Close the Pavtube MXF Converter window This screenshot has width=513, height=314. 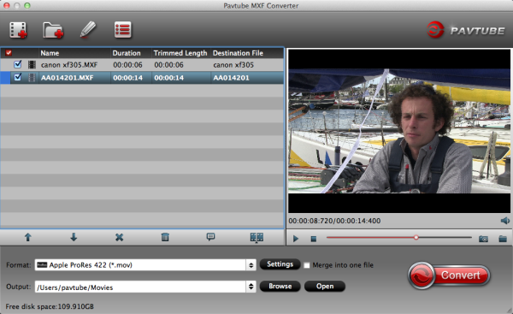[6, 5]
